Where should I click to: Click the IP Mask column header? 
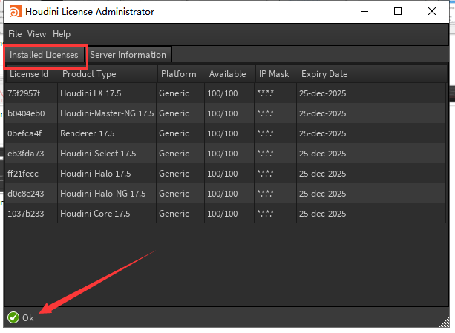[x=273, y=74]
